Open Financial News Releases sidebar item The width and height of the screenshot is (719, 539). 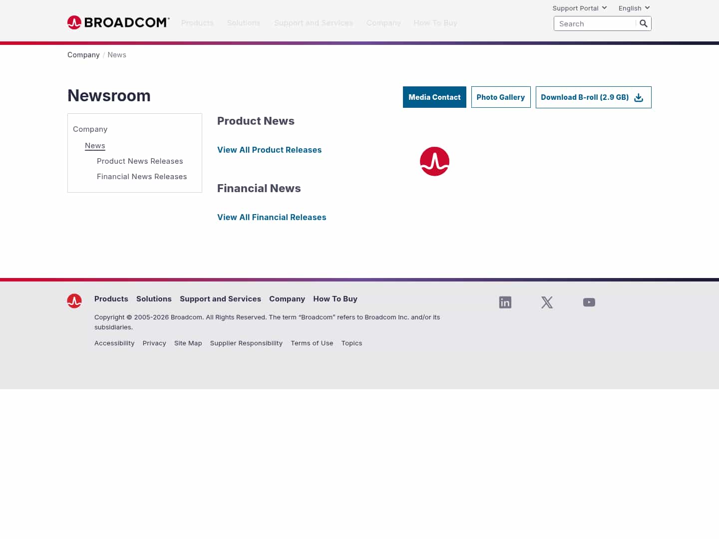coord(142,177)
